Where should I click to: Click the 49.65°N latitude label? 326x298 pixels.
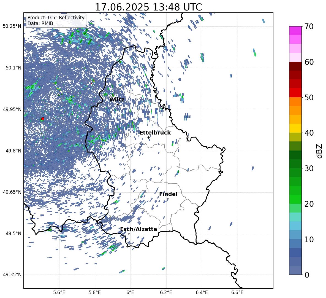(x=12, y=192)
